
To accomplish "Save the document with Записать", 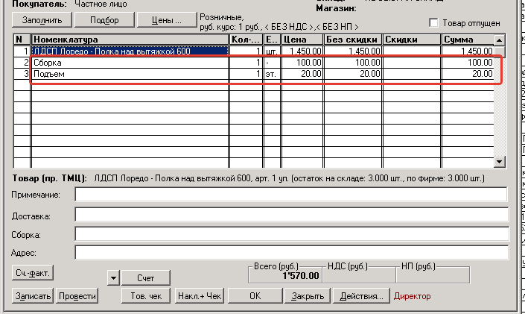I will [x=33, y=296].
